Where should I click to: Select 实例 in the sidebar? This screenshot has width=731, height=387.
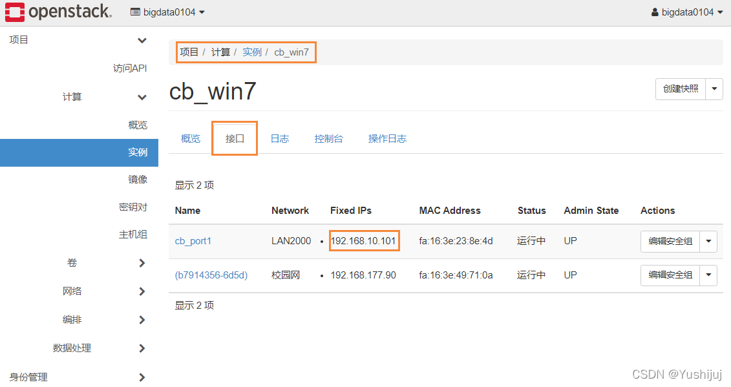(x=79, y=152)
